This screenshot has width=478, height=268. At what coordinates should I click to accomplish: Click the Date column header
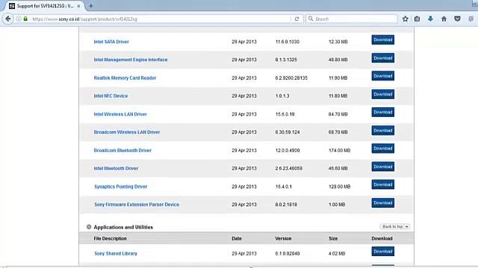coord(237,238)
